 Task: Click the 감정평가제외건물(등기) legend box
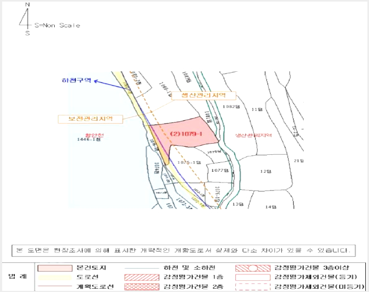[253, 277]
